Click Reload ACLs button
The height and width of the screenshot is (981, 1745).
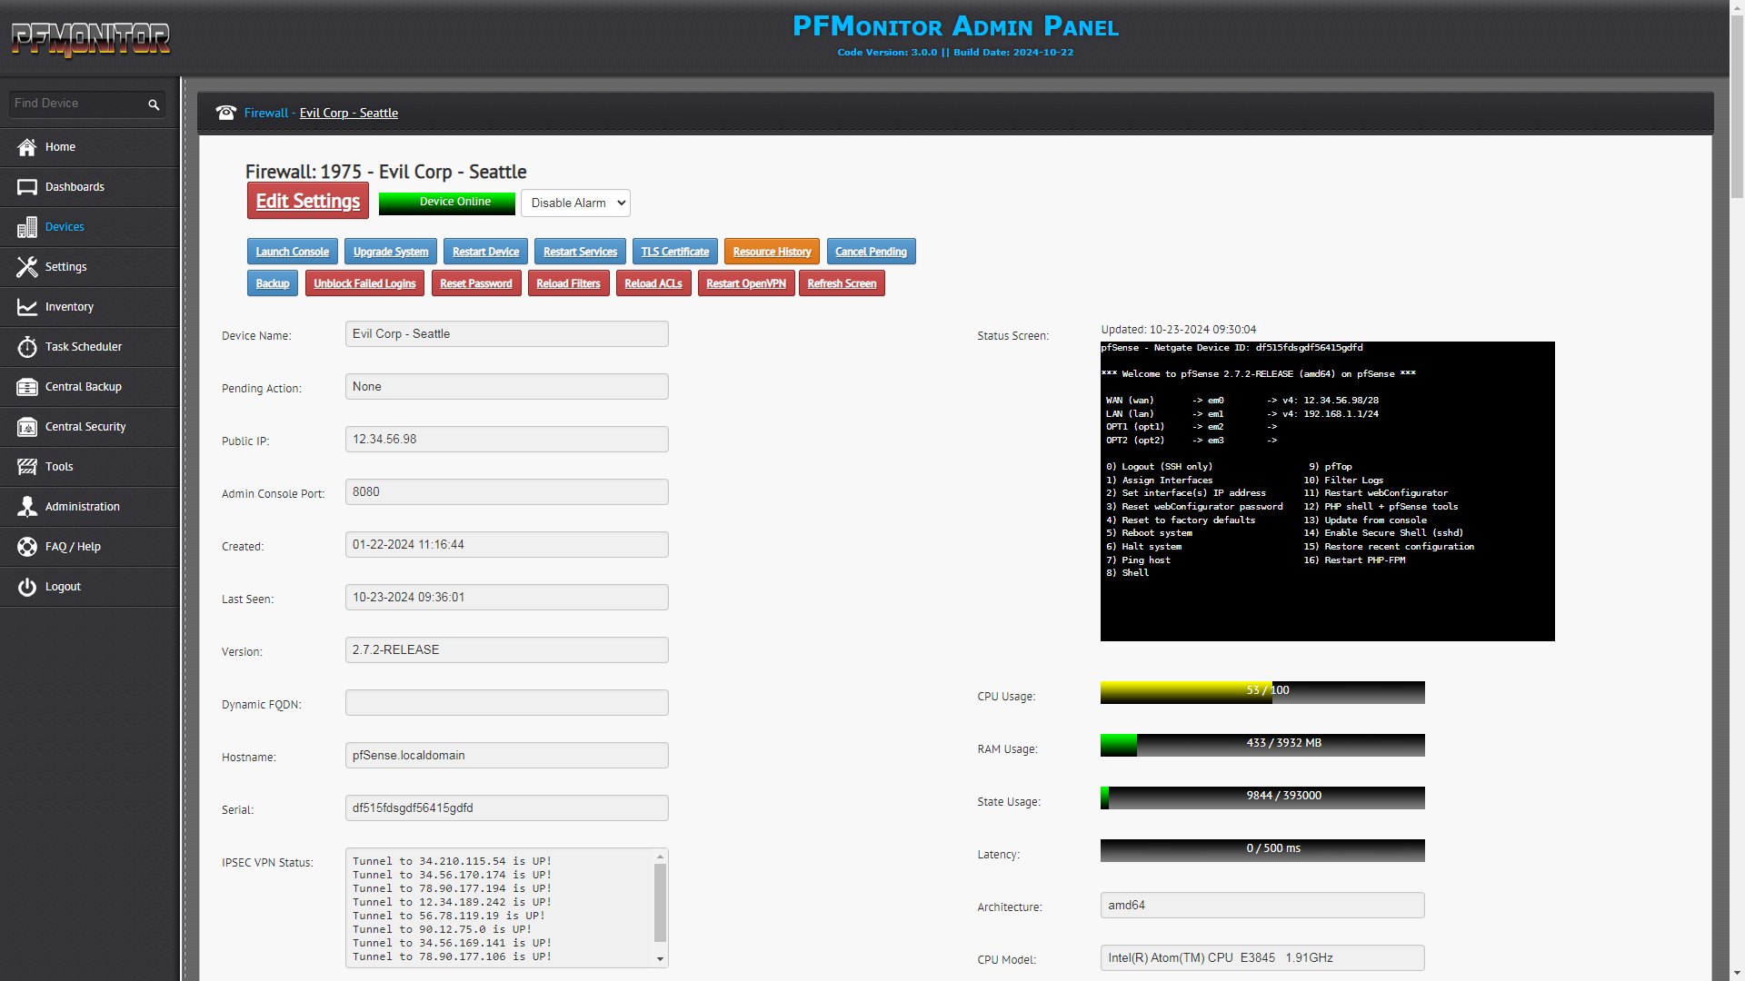tap(653, 283)
